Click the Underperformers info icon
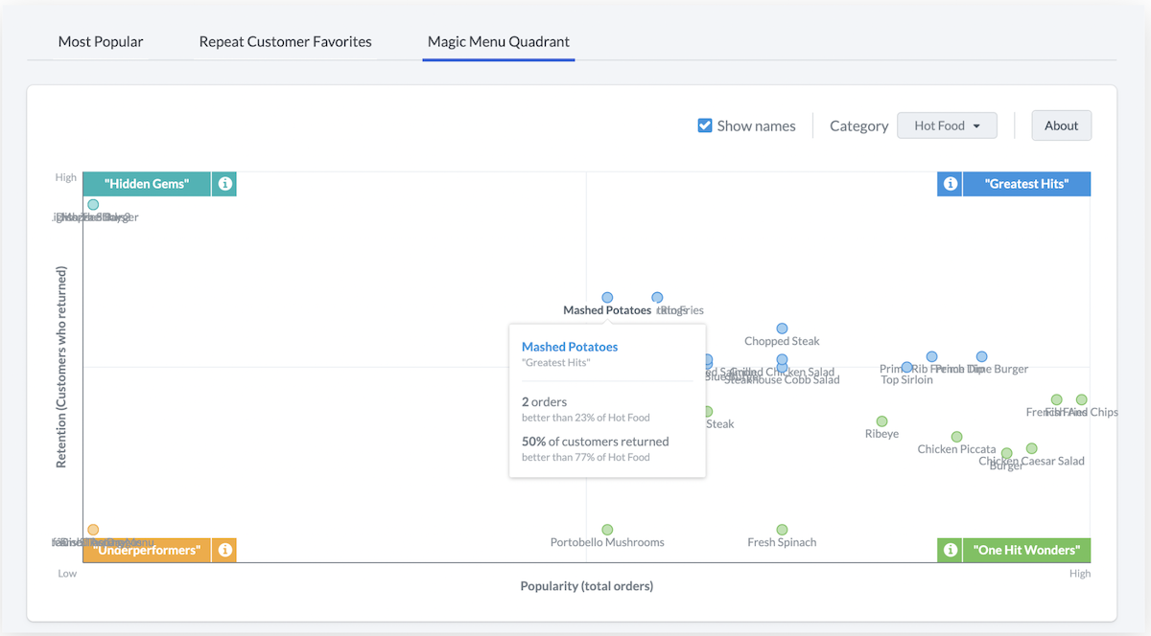Image resolution: width=1151 pixels, height=636 pixels. pyautogui.click(x=224, y=550)
